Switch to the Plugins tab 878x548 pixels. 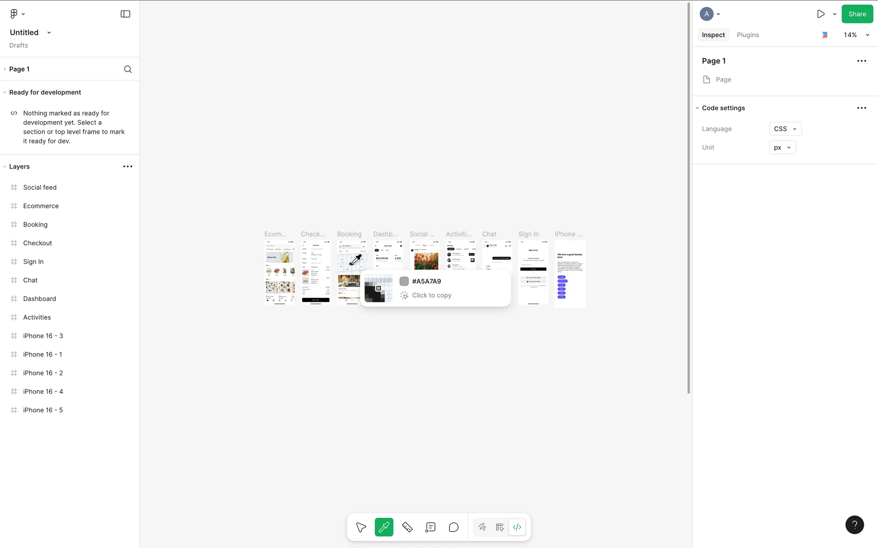click(x=748, y=35)
